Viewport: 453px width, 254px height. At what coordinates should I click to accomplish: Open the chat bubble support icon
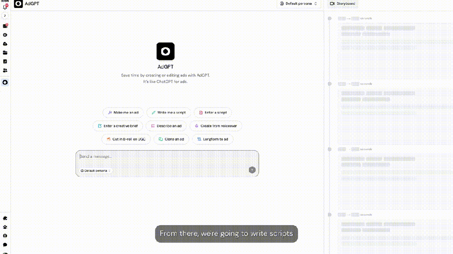click(x=5, y=245)
